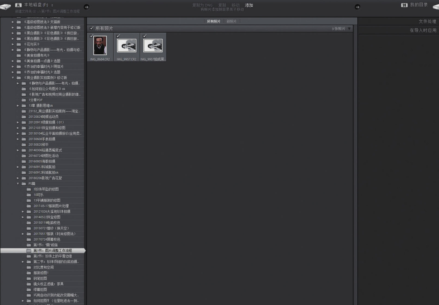Uncheck the 所有照片 select-all checkbox
The image size is (439, 305).
coord(92,28)
